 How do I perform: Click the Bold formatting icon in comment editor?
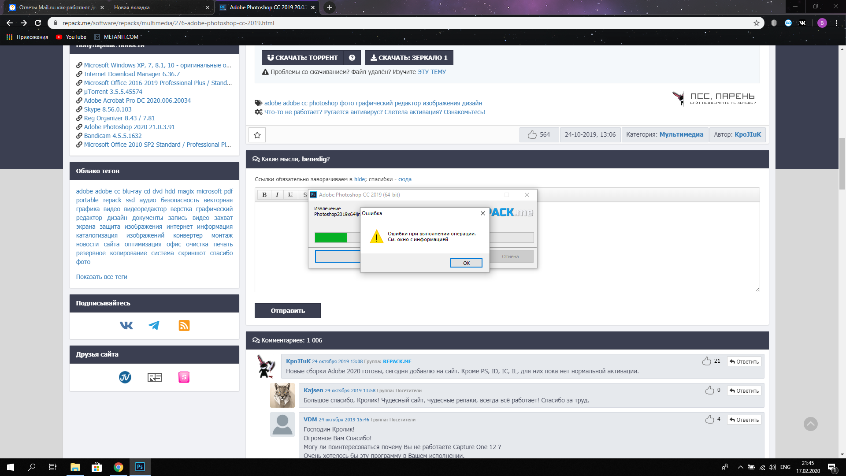pos(264,195)
